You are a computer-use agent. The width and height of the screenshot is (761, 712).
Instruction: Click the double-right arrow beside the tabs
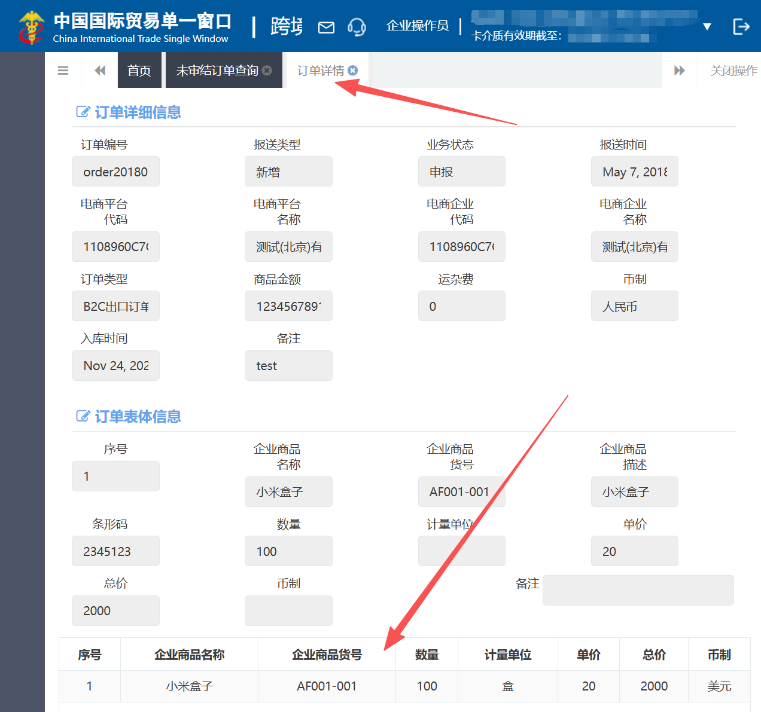coord(680,70)
